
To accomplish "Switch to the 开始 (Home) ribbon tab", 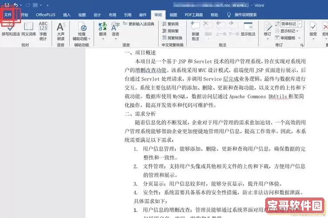I will (24, 15).
